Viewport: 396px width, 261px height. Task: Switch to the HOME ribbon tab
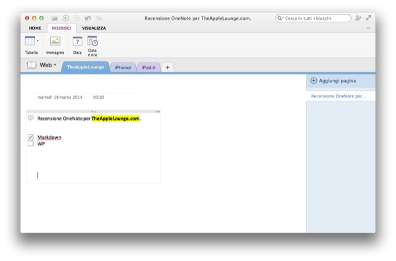[35, 28]
